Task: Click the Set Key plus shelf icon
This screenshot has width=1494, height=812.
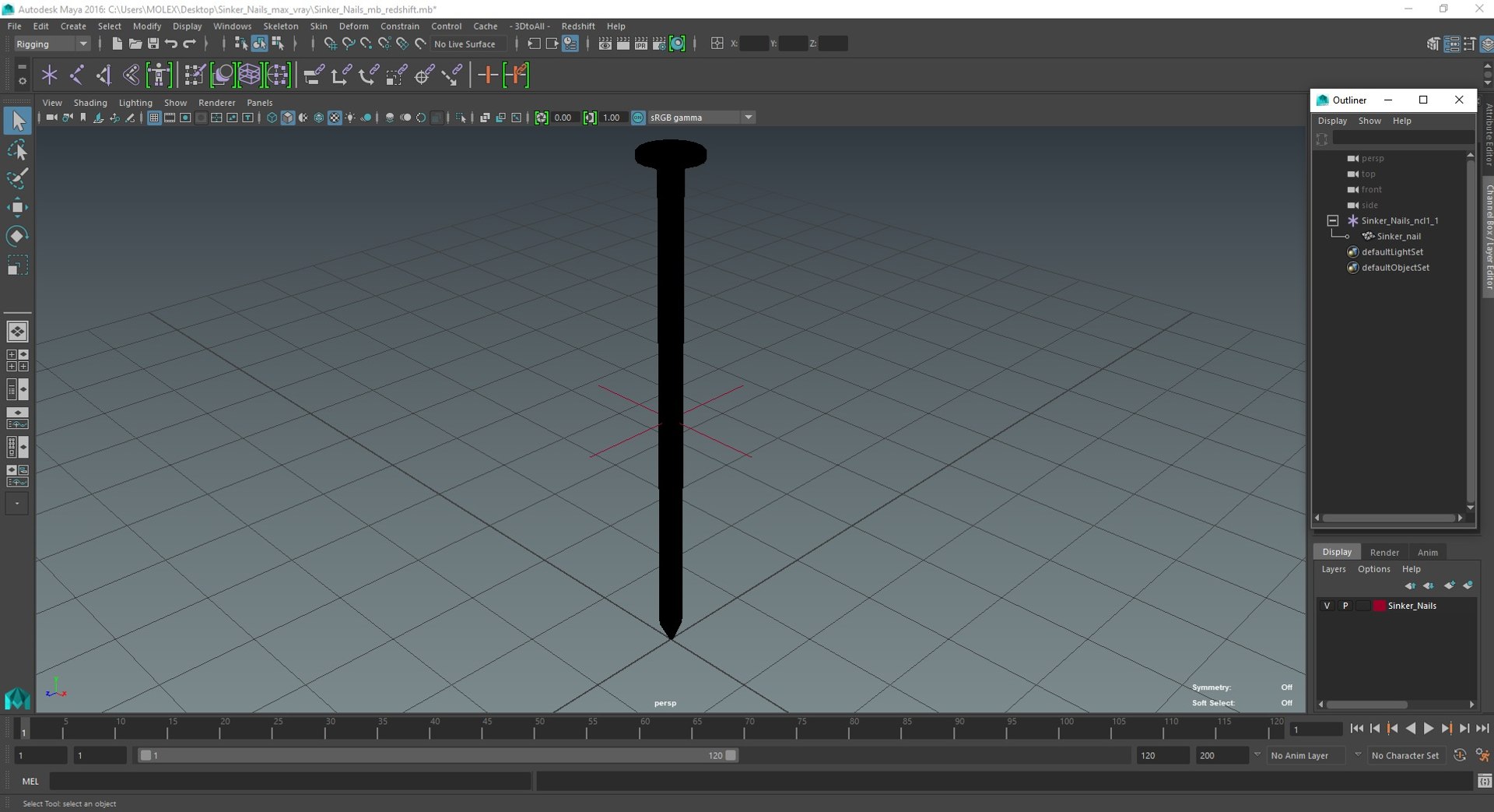Action: 488,76
